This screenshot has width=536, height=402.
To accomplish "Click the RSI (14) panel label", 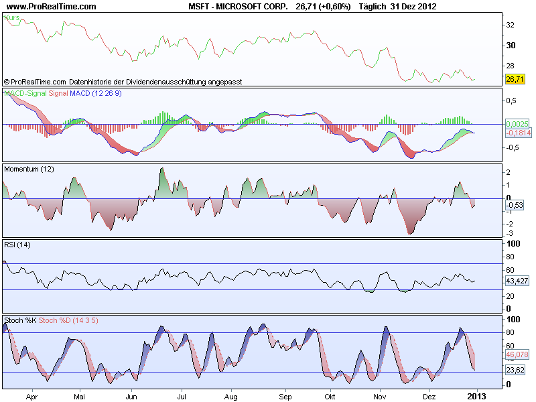I will [x=17, y=245].
